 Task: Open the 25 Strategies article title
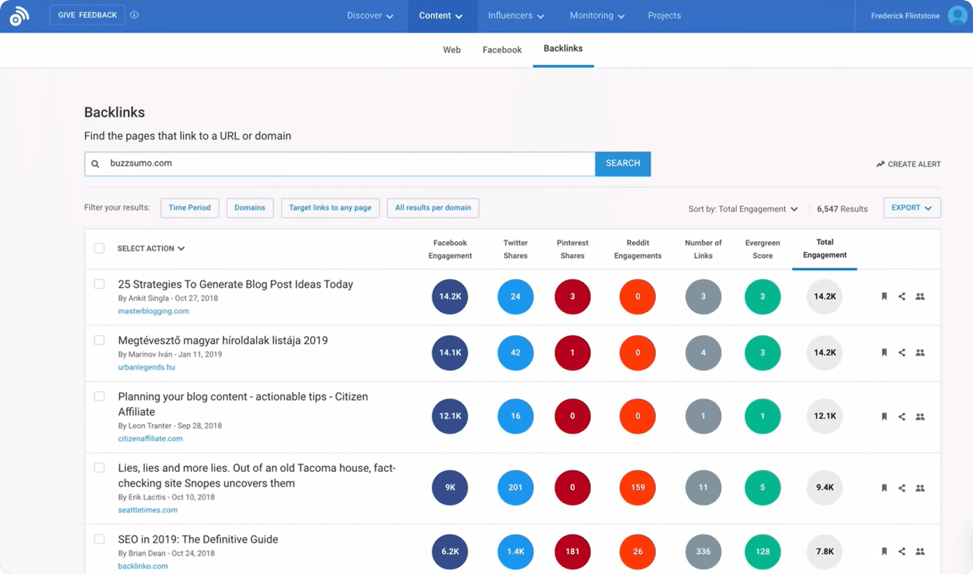pyautogui.click(x=235, y=285)
